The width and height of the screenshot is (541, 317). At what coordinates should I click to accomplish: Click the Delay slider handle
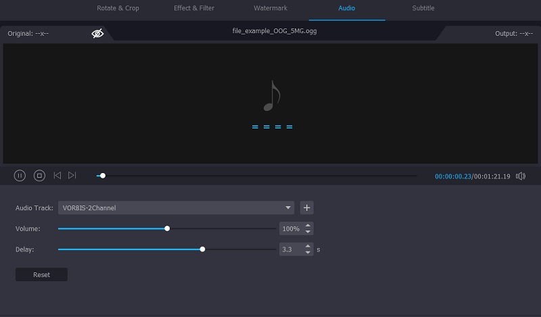(x=202, y=249)
